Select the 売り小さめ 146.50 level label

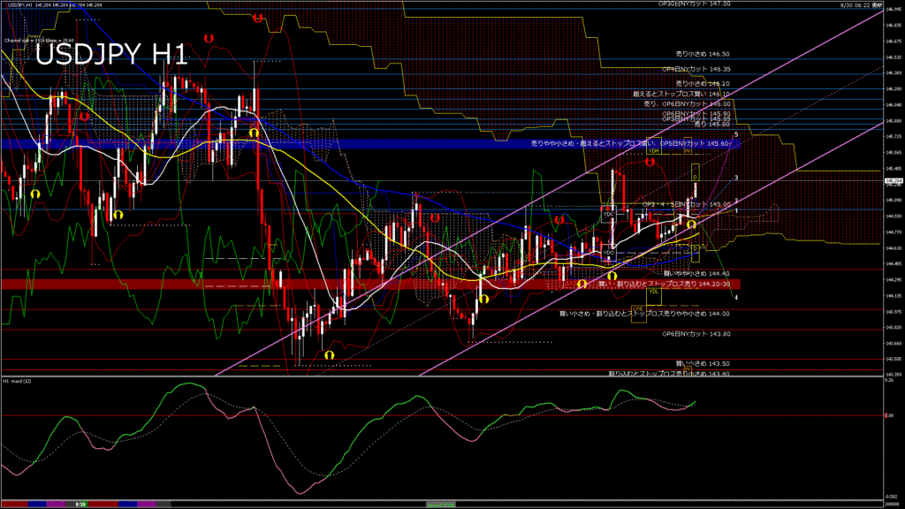click(x=702, y=54)
